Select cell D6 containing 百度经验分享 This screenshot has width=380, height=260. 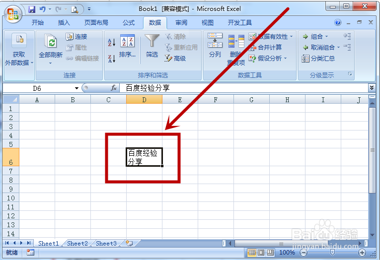pyautogui.click(x=144, y=157)
